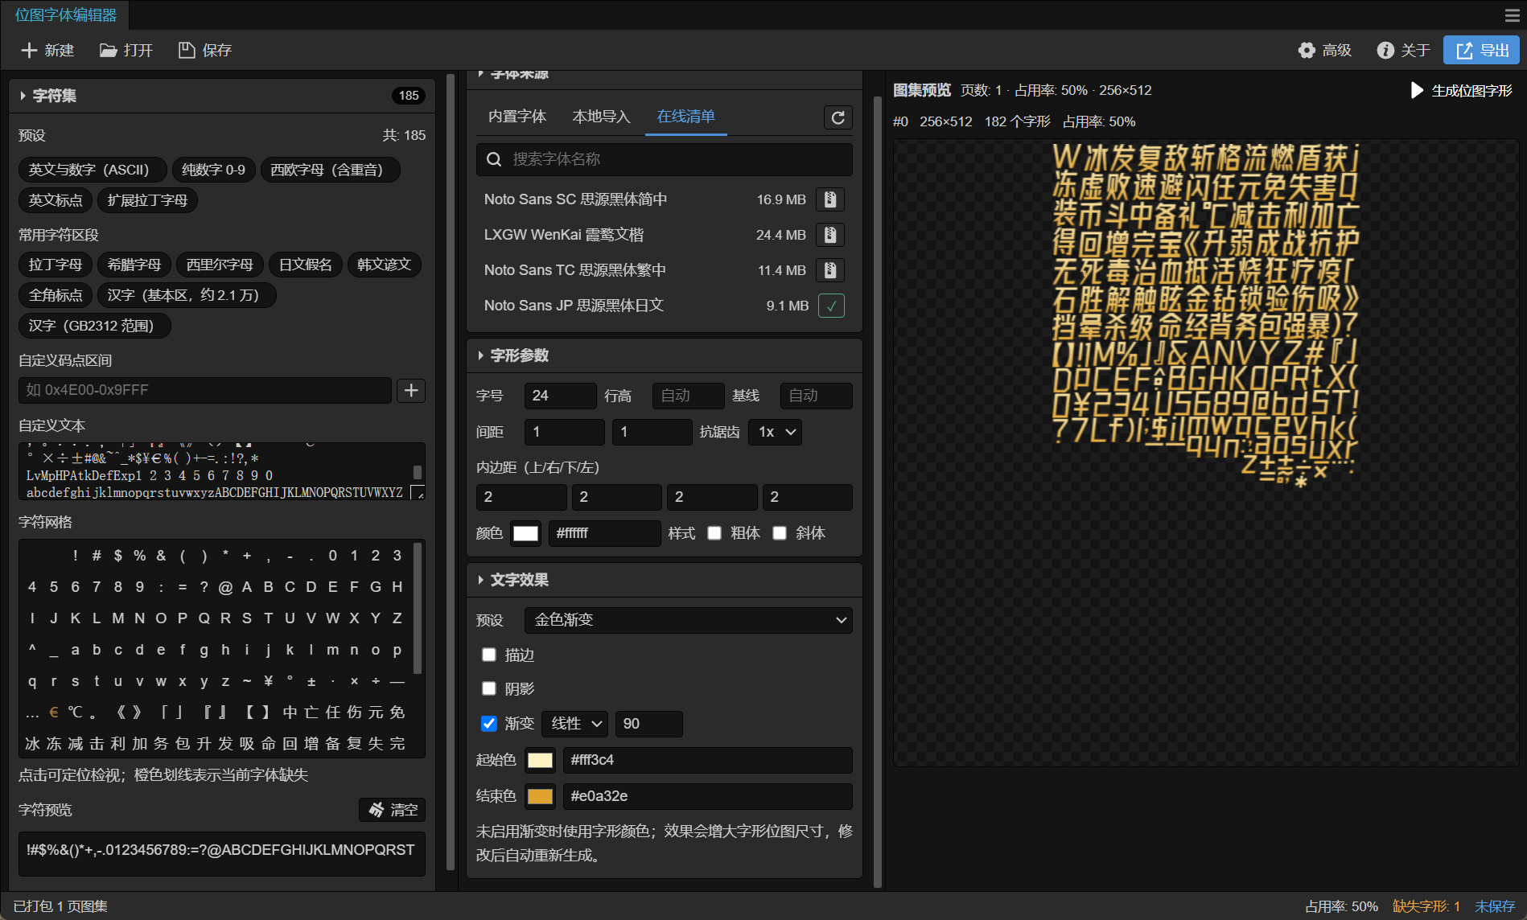The image size is (1527, 920).
Task: Open the 抗锯齿 1x dropdown
Action: tap(775, 432)
